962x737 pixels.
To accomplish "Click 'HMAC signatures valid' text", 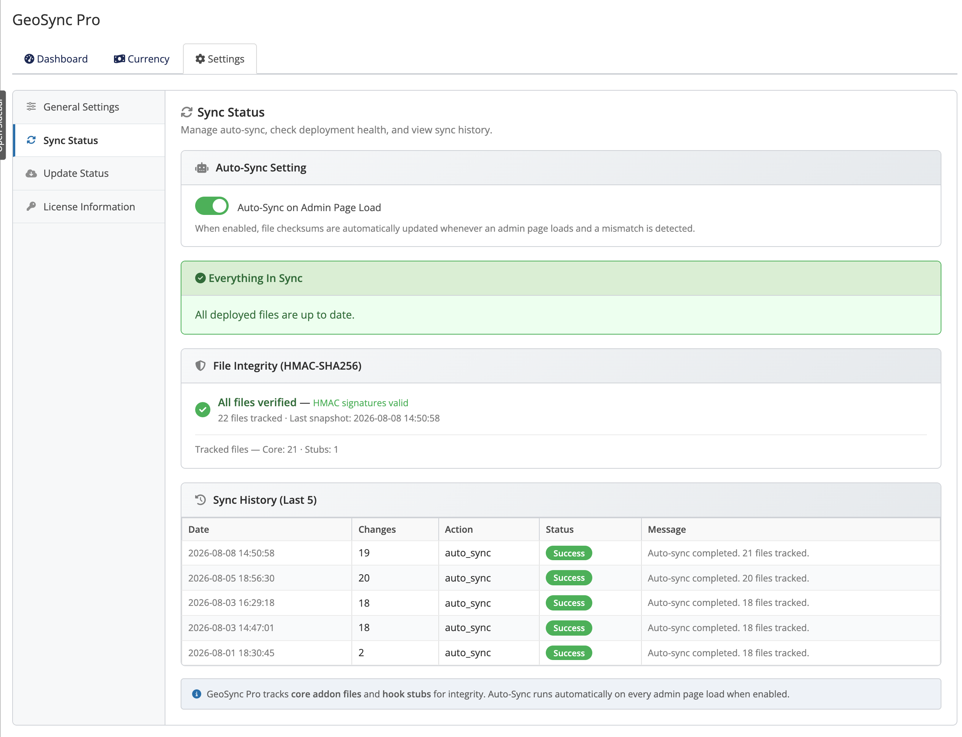I will click(x=360, y=403).
